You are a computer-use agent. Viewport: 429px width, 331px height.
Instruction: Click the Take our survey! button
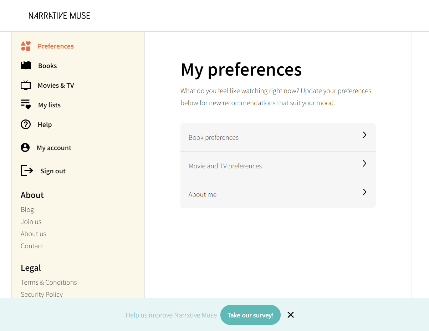(x=250, y=315)
